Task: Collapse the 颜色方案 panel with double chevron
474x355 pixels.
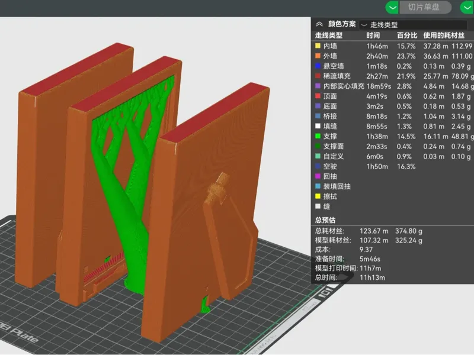Action: (x=319, y=24)
